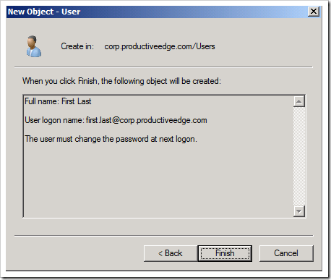331x280 pixels.
Task: Select the Full name: First Last line
Action: point(58,101)
